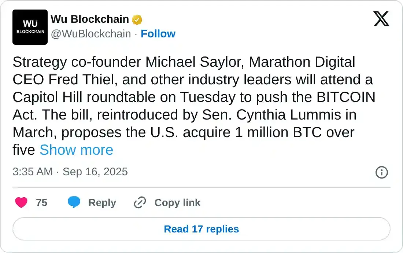
Task: Open the tweet info icon
Action: (x=382, y=172)
